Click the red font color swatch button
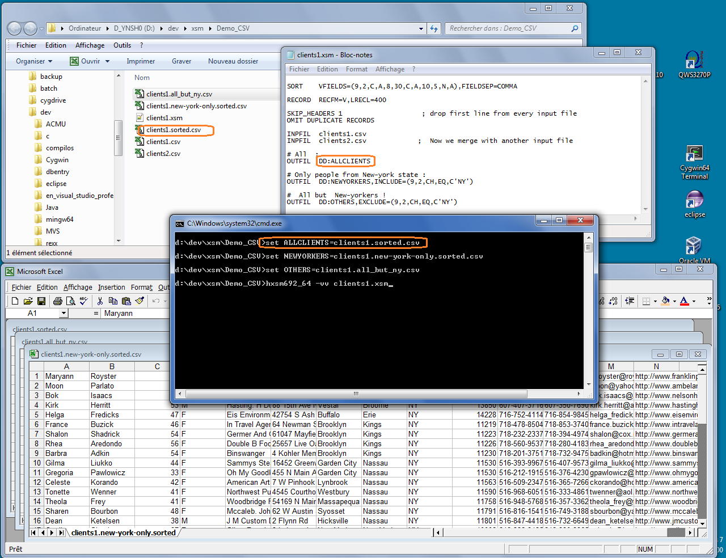This screenshot has height=558, width=726. click(685, 301)
